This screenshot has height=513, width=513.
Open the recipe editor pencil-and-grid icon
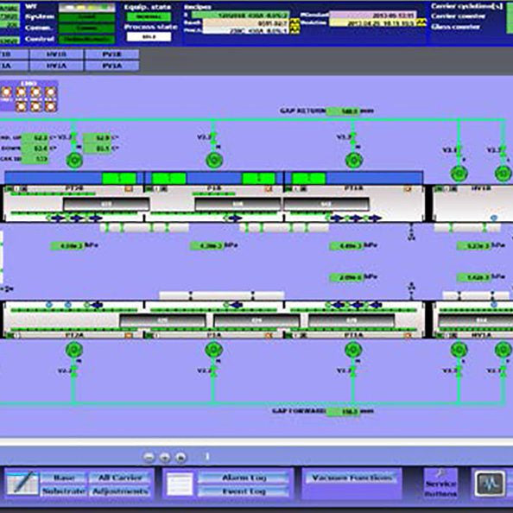click(x=22, y=483)
